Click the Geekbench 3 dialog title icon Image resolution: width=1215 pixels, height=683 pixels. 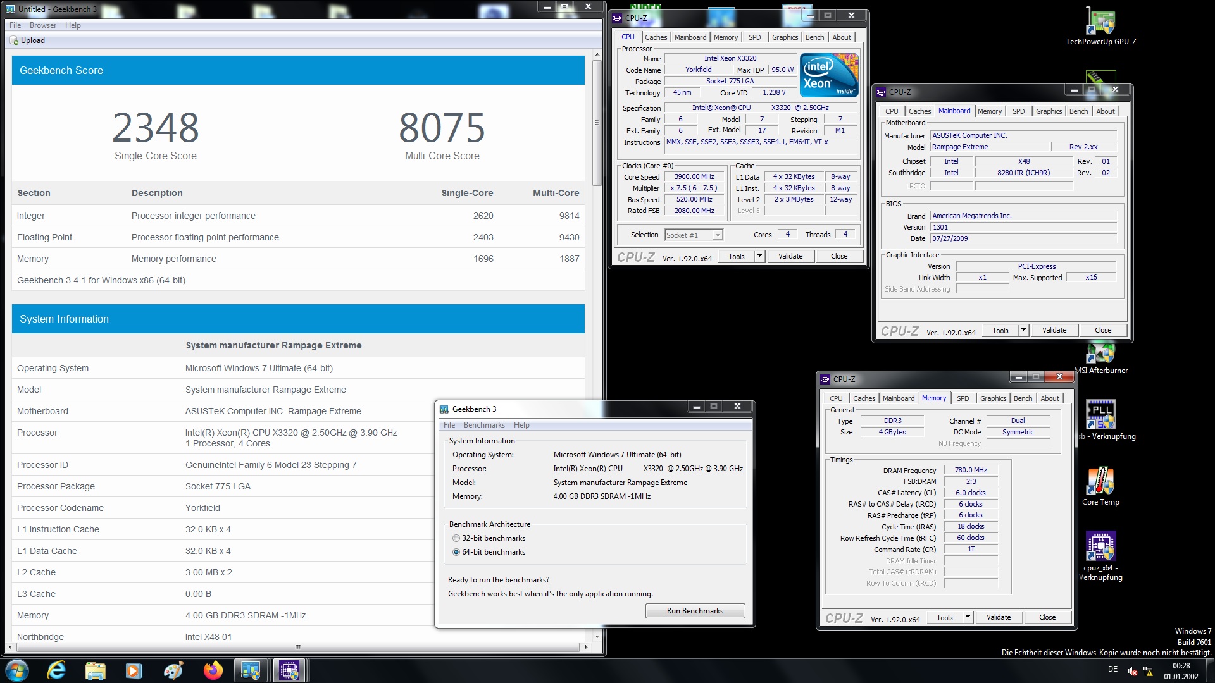pos(444,409)
